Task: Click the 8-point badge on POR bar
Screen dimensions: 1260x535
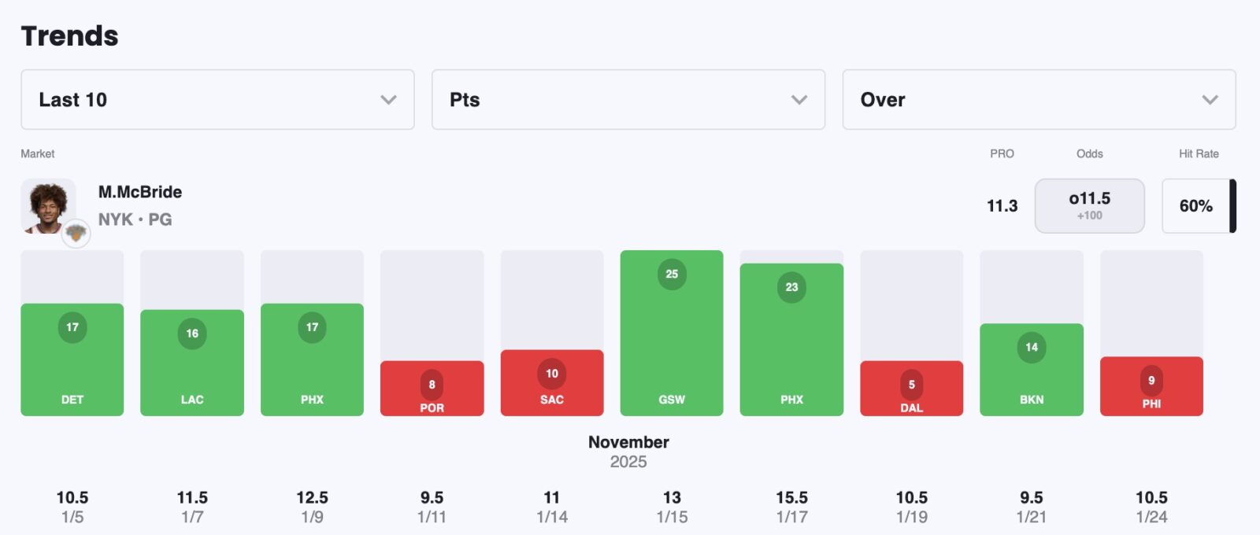Action: (432, 385)
